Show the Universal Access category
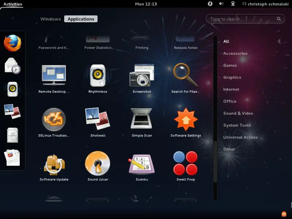The image size is (292, 219). (x=241, y=137)
